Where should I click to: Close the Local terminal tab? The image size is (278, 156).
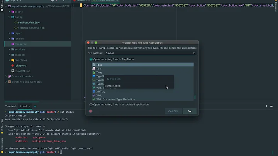pos(29,106)
